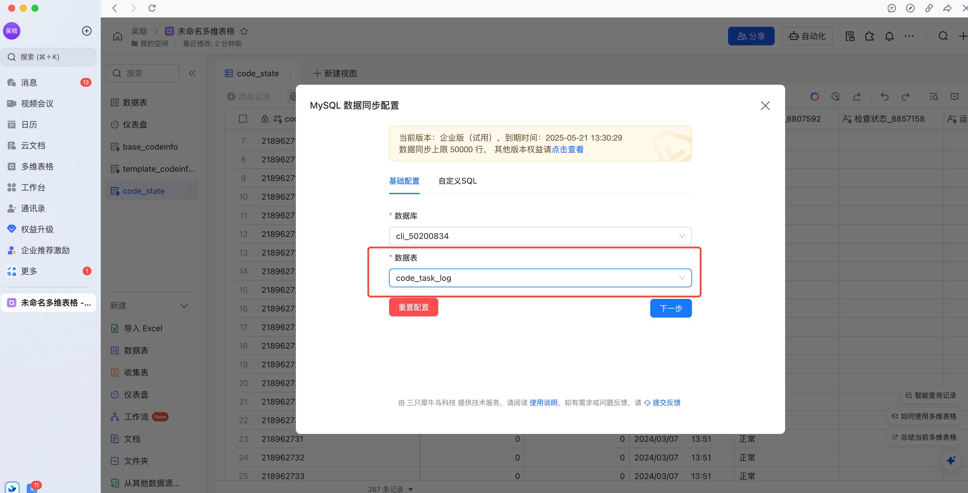Open the extensions puzzle icon
Screen dimensions: 968x493
click(870, 36)
